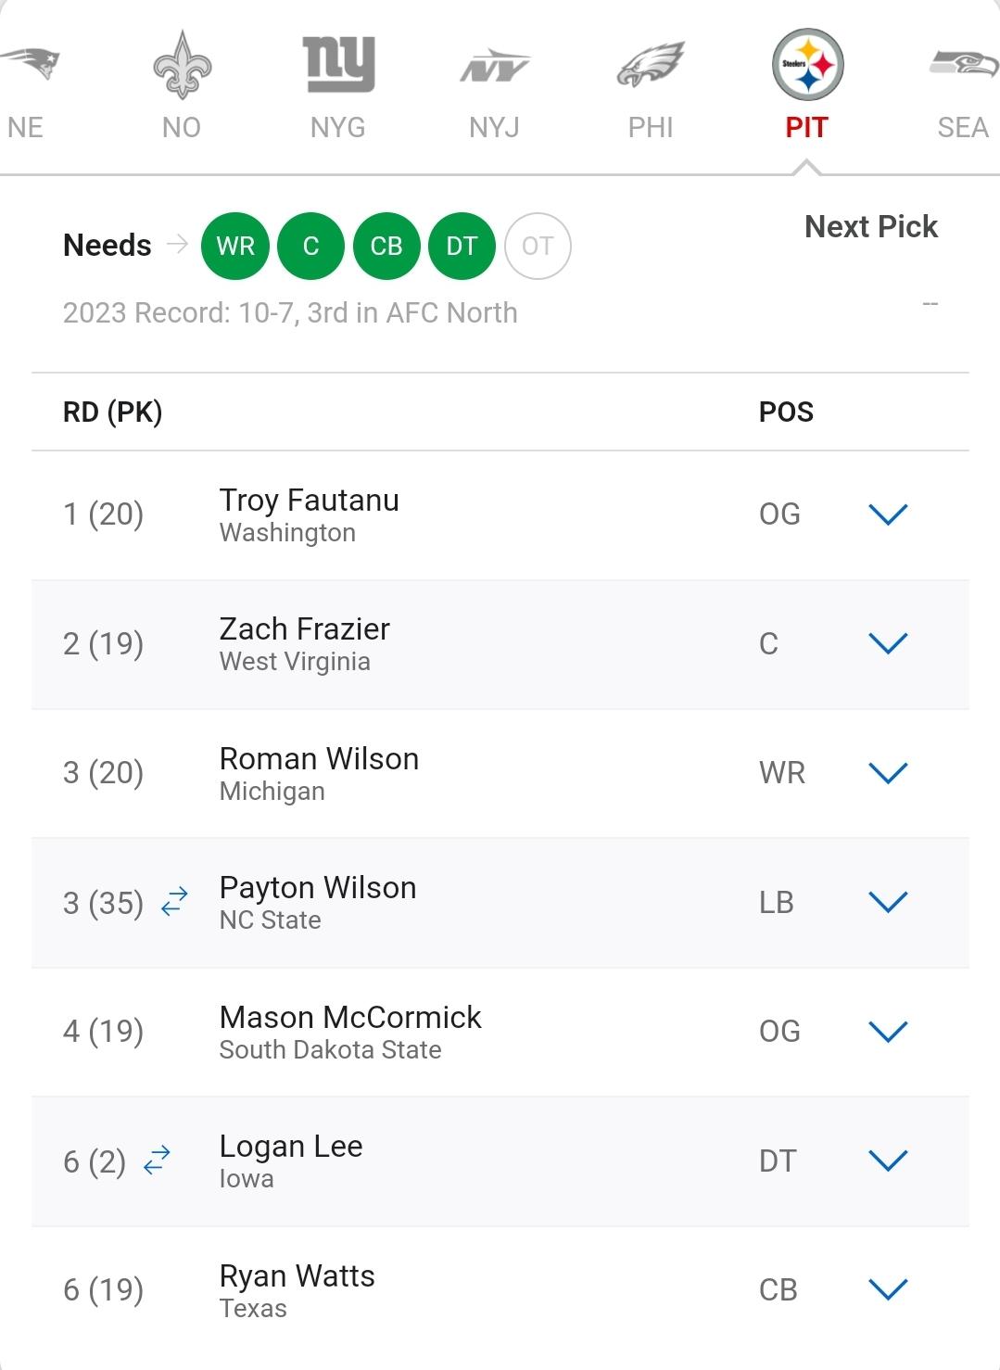Image resolution: width=1000 pixels, height=1370 pixels.
Task: Expand Ryan Watts pick details
Action: coord(888,1289)
